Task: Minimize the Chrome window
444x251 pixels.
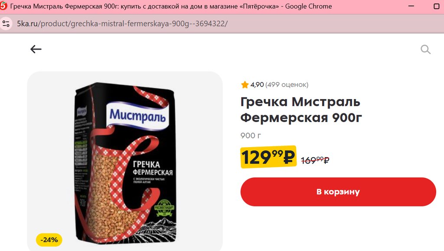Action: click(411, 6)
